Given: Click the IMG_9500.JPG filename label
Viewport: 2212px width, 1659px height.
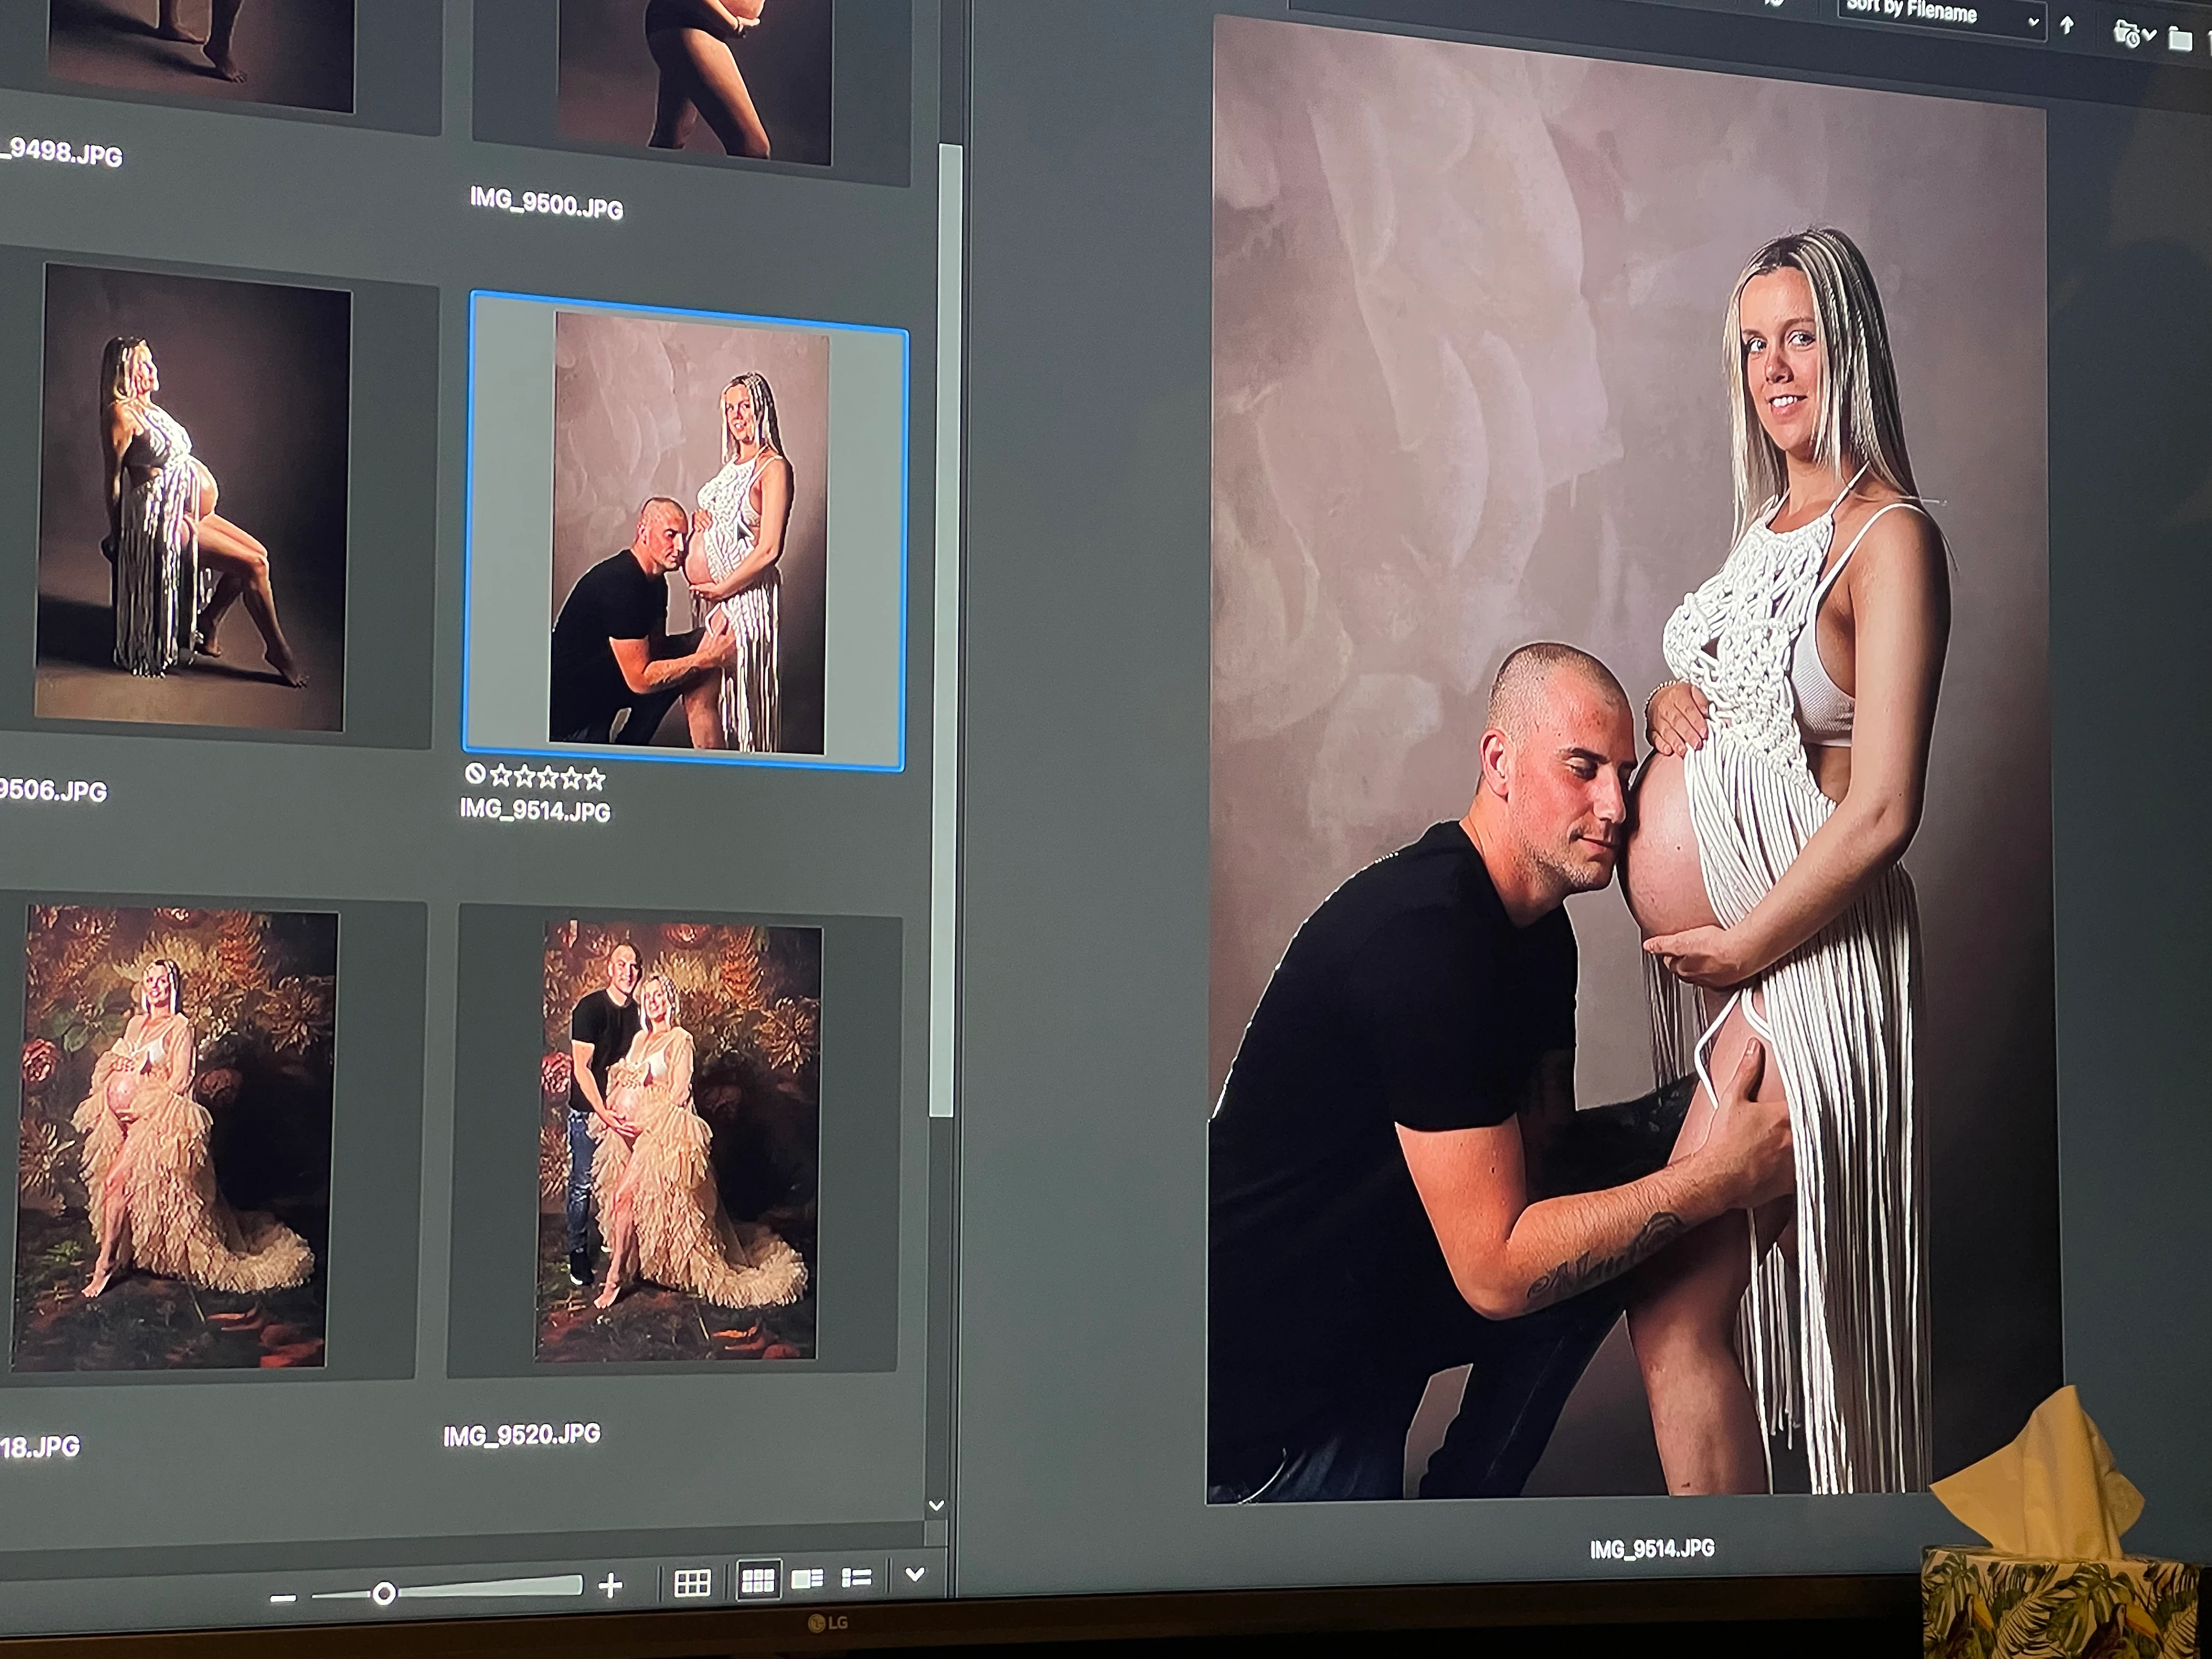Looking at the screenshot, I should [x=546, y=203].
